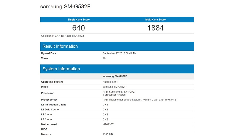
Task: Select the L1 Instruction Cache 0 KB value
Action: coord(105,105)
